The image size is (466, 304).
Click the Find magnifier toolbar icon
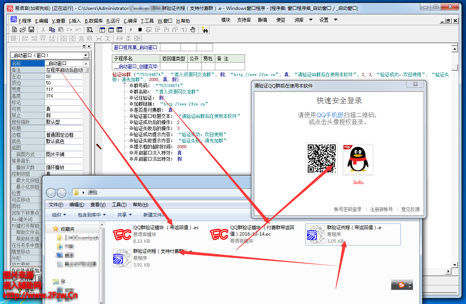pos(90,29)
